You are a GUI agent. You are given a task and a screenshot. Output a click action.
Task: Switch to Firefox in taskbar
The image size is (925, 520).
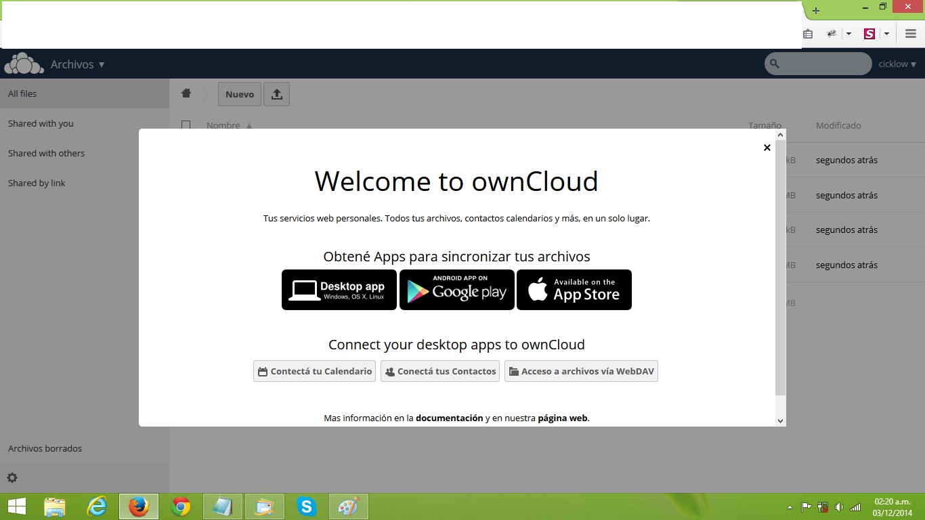click(x=139, y=506)
